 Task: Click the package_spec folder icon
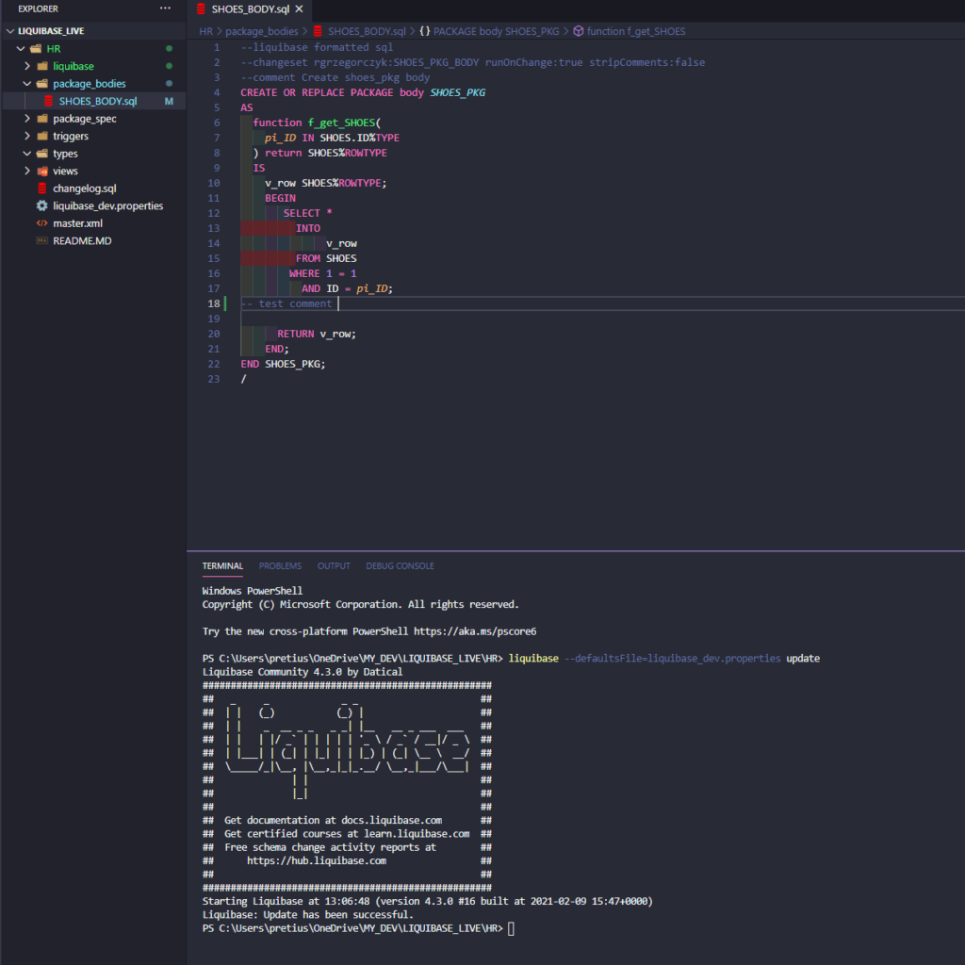point(42,118)
